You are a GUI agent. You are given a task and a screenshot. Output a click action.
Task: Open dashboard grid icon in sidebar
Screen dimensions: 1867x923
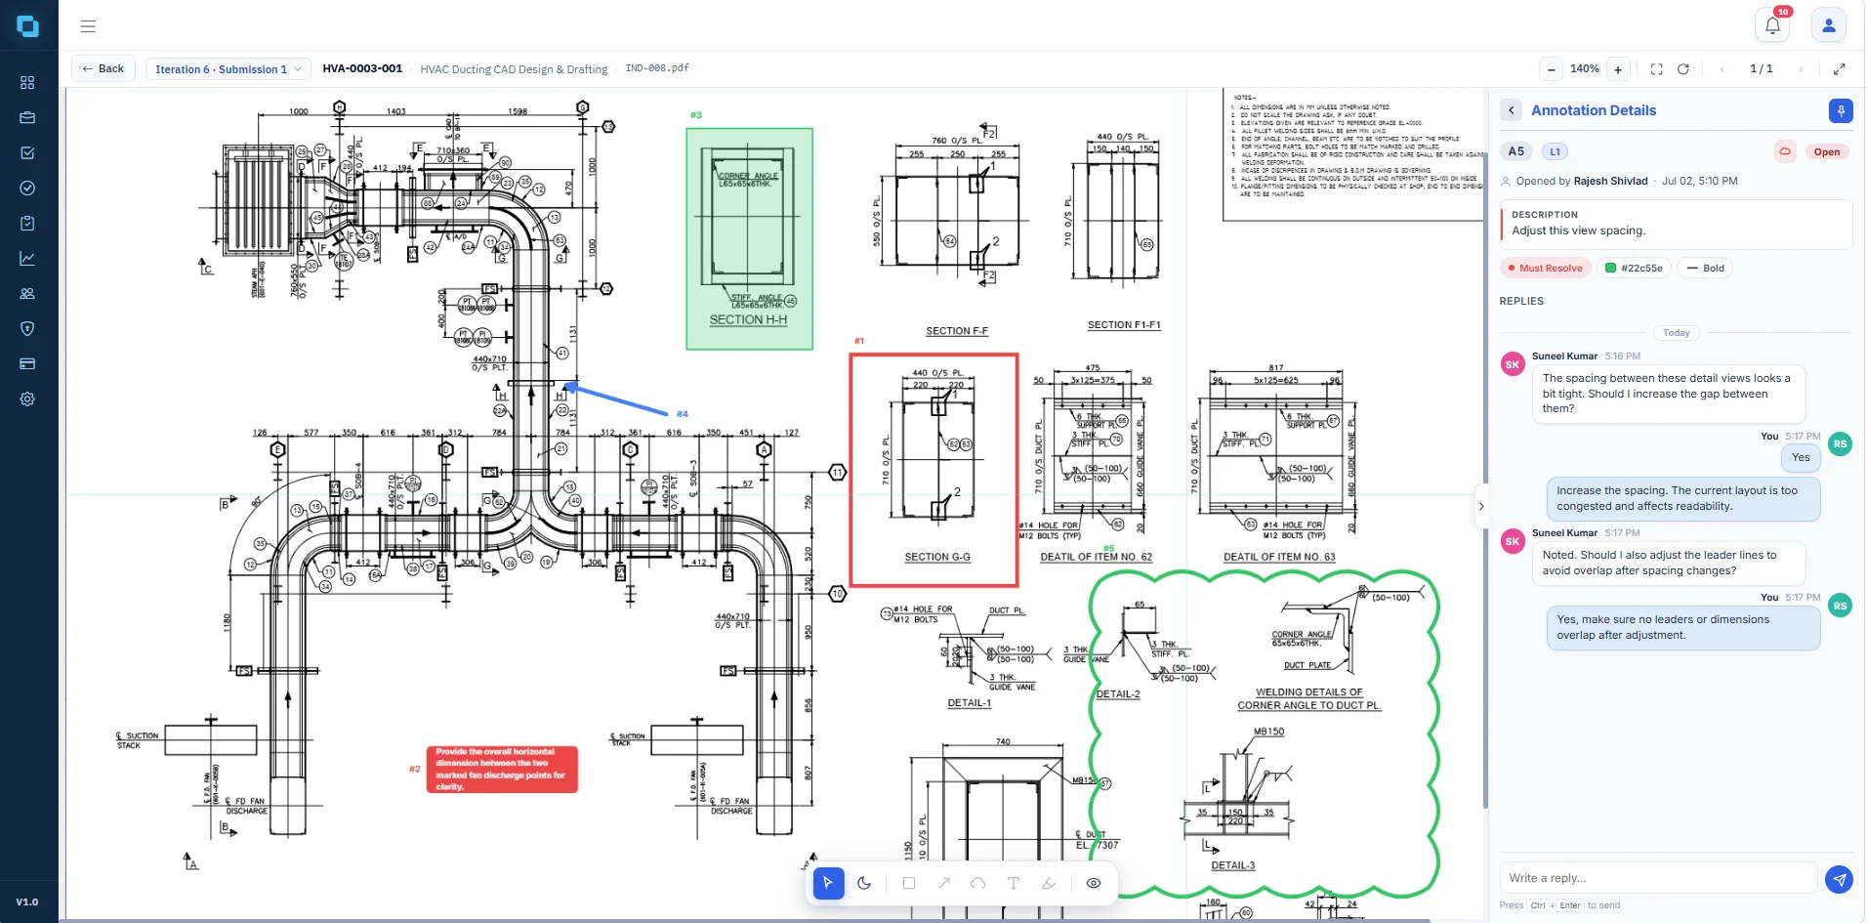coord(27,83)
